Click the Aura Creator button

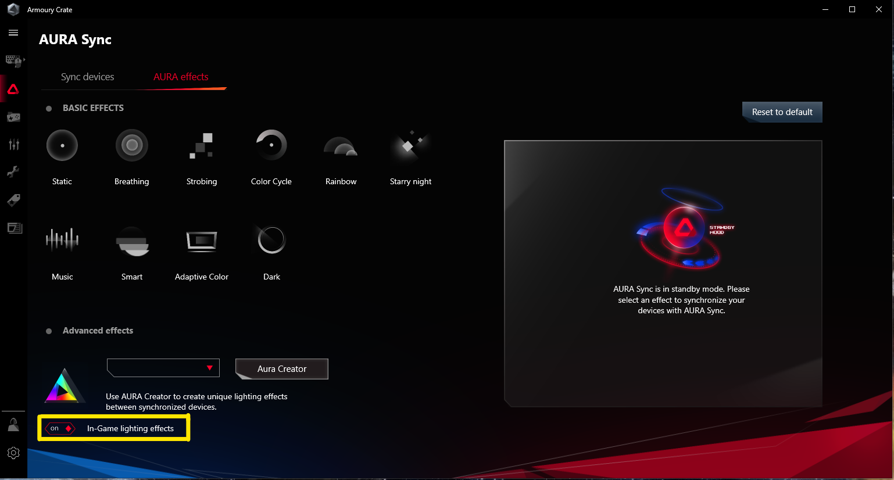[282, 369]
